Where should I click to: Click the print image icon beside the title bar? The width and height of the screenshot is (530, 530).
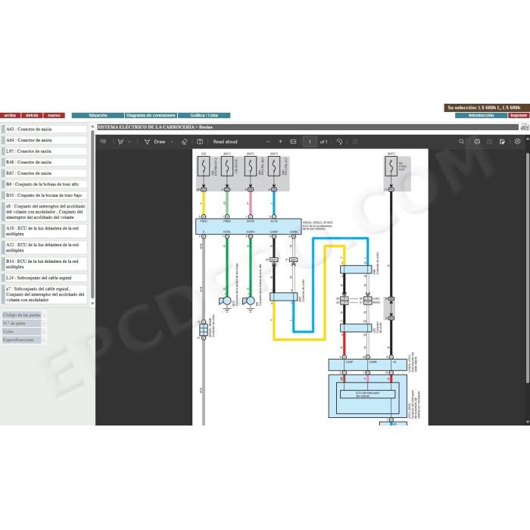coord(525,126)
